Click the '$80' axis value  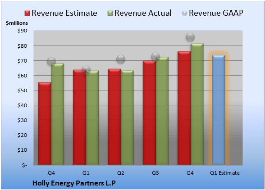pos(23,46)
